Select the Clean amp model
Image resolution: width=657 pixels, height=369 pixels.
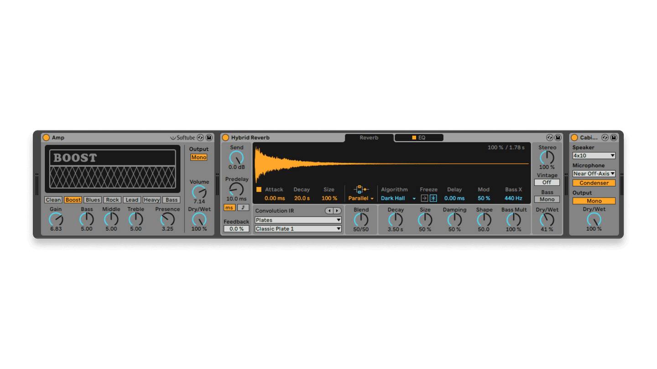(53, 200)
